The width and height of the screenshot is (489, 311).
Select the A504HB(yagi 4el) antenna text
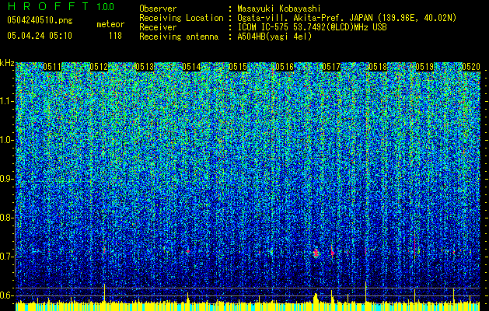[274, 37]
